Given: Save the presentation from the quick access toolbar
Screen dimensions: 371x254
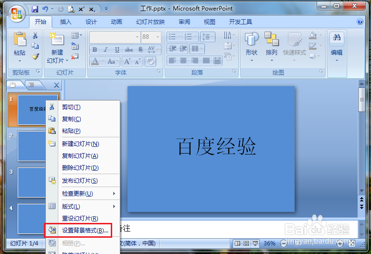Looking at the screenshot, I should (x=35, y=9).
